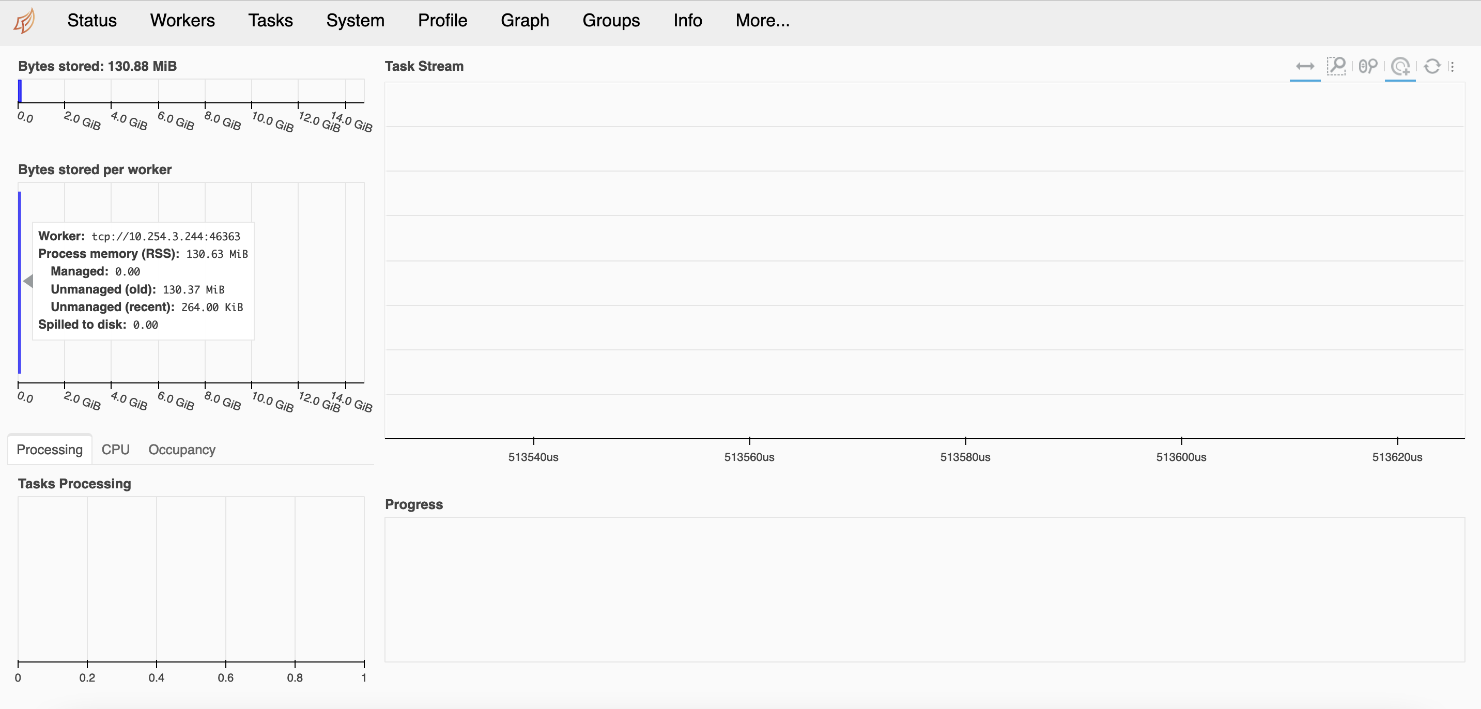The image size is (1481, 709).
Task: Reset the Task Stream plot view
Action: click(1432, 66)
